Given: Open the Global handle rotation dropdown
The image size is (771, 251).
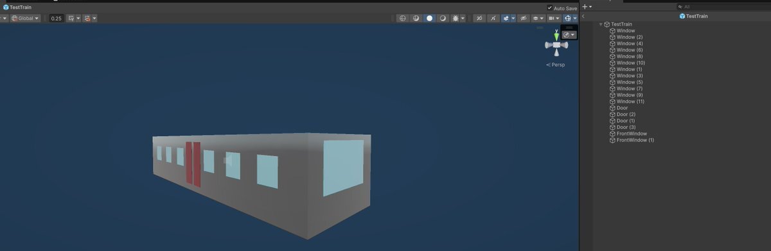Looking at the screenshot, I should pyautogui.click(x=25, y=18).
